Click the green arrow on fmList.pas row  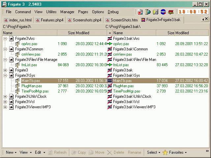pos(110,65)
